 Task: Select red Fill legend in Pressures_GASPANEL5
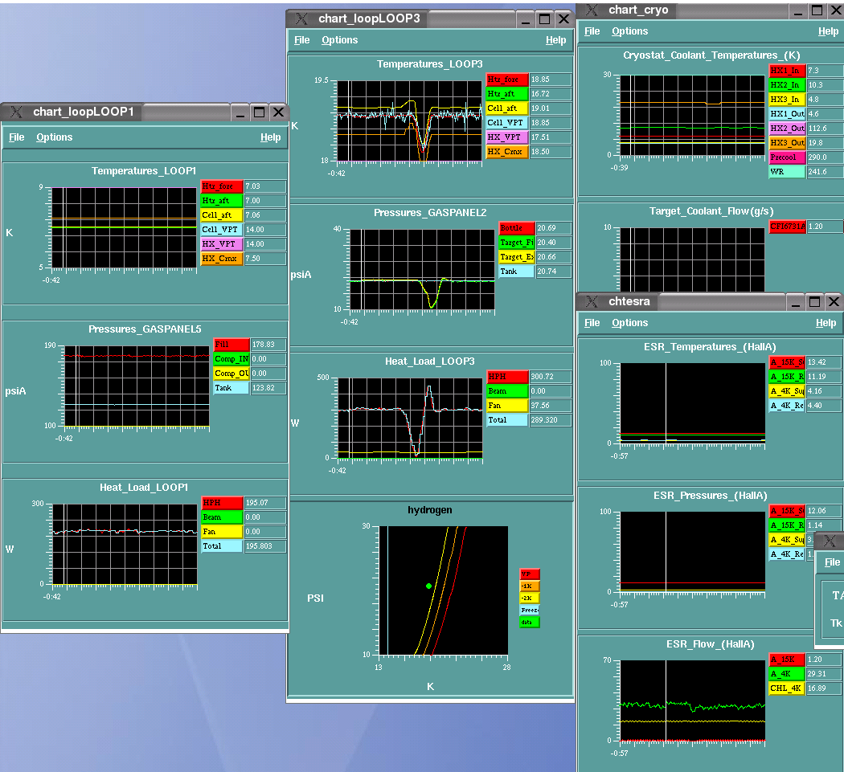[231, 345]
